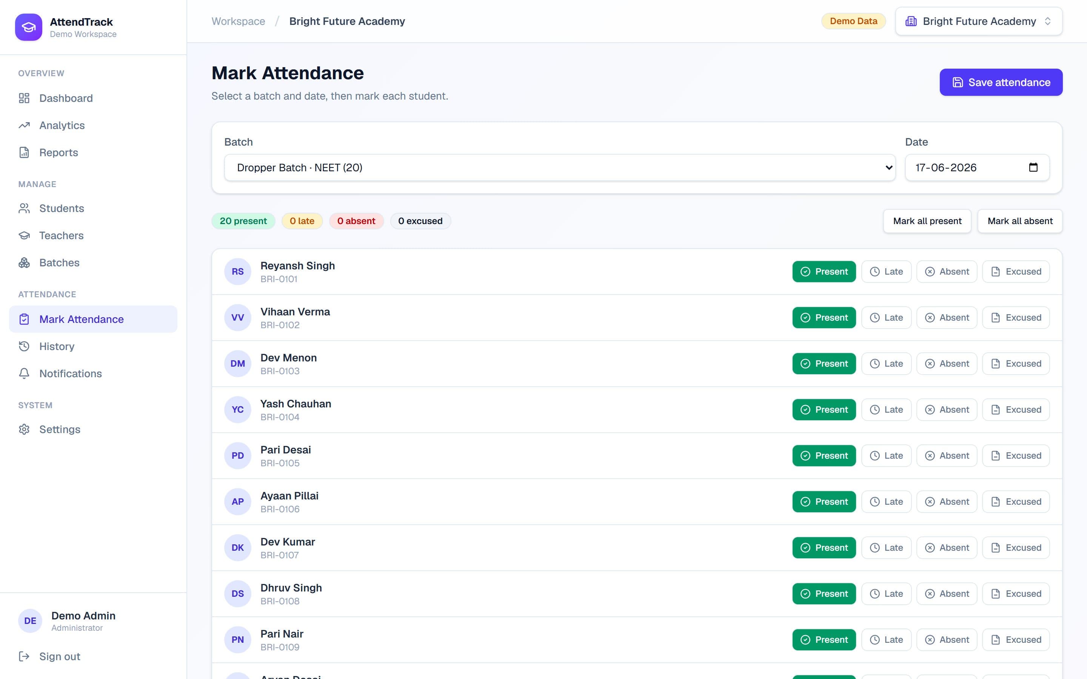Open the Batches page

tap(93, 263)
